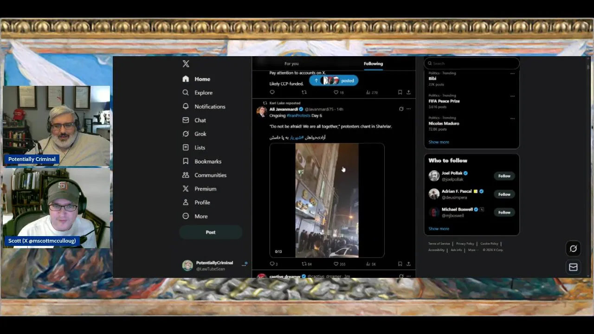Open the Ads info footer link

(456, 250)
